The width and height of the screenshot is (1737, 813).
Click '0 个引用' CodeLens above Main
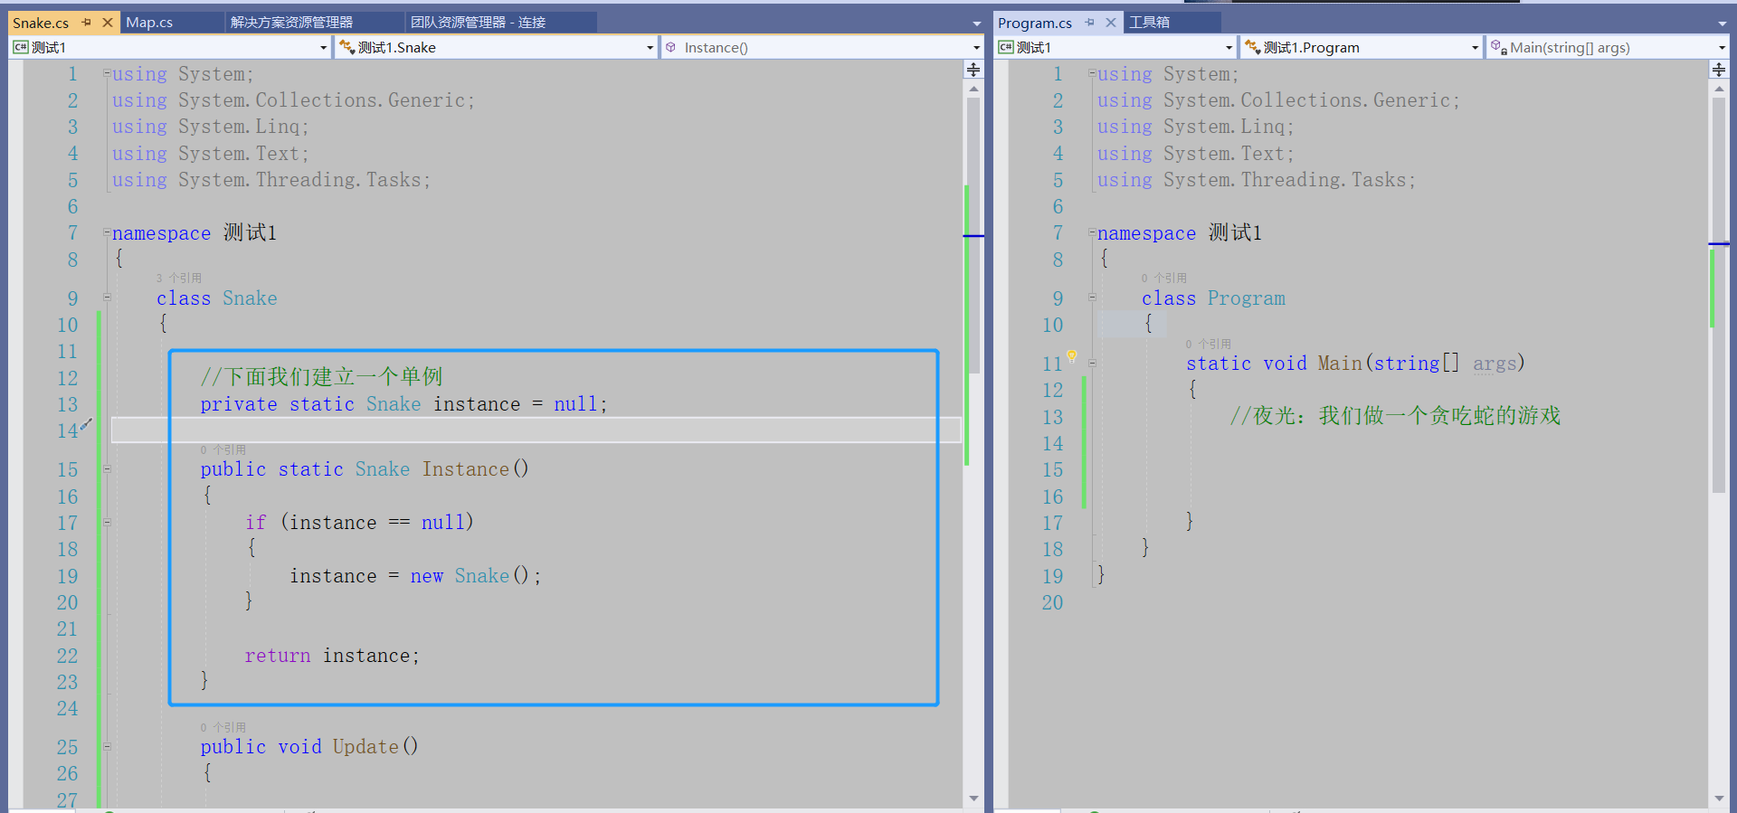click(x=1208, y=344)
